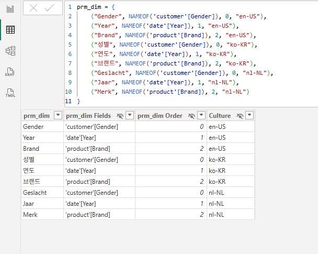The image size is (318, 254).
Task: Open DAX query view icon
Action: click(x=10, y=72)
